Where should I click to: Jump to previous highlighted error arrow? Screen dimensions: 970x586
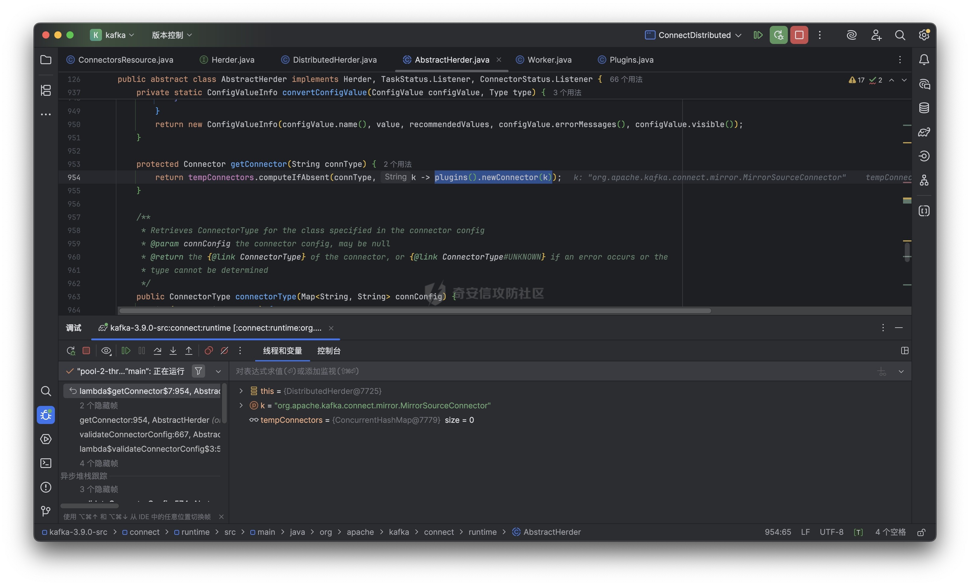click(x=892, y=80)
